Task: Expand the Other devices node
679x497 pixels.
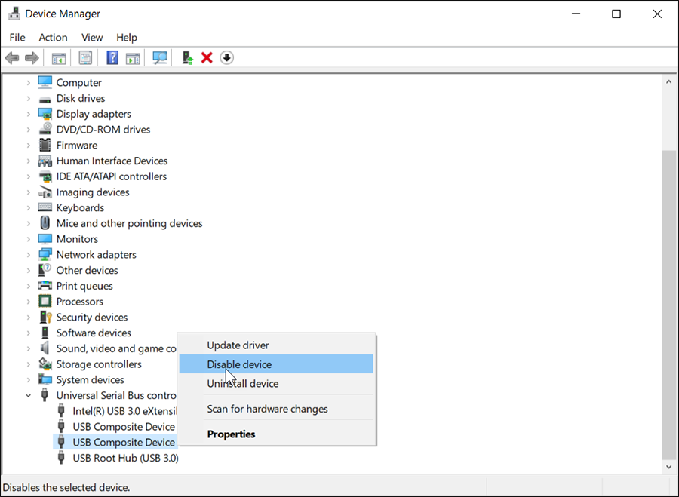Action: click(28, 270)
